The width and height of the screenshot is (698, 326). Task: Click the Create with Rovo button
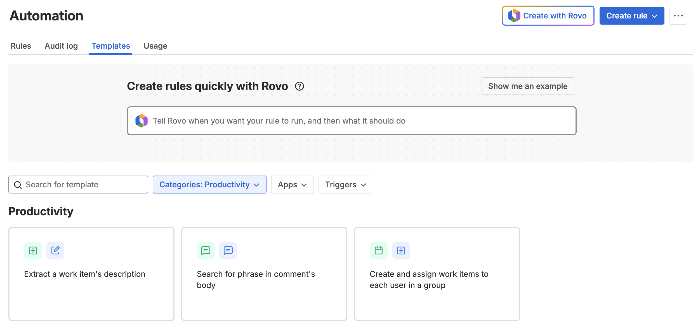click(x=548, y=16)
